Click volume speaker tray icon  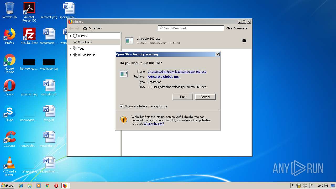pos(305,186)
